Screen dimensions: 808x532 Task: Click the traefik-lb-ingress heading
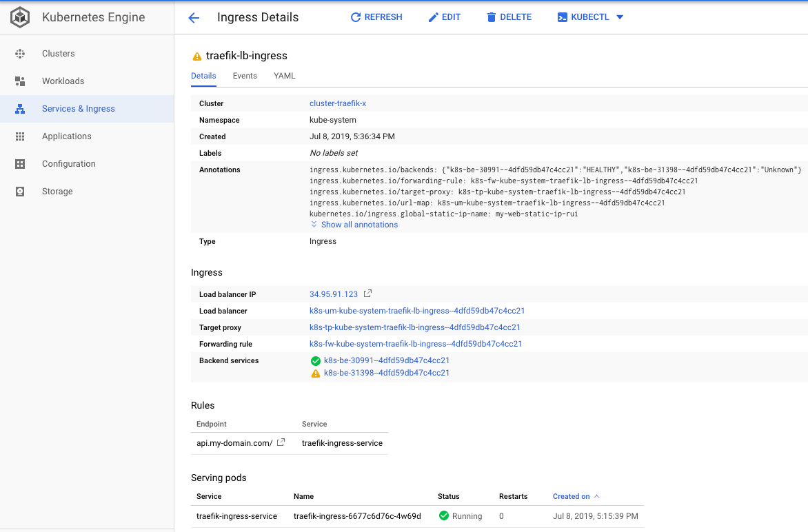click(x=247, y=56)
